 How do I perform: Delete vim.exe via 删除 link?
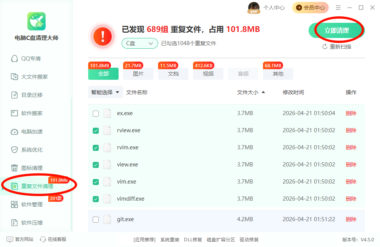pos(351,182)
